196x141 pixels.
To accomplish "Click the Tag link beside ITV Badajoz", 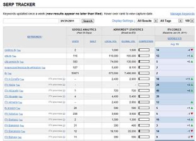I will (21, 120).
